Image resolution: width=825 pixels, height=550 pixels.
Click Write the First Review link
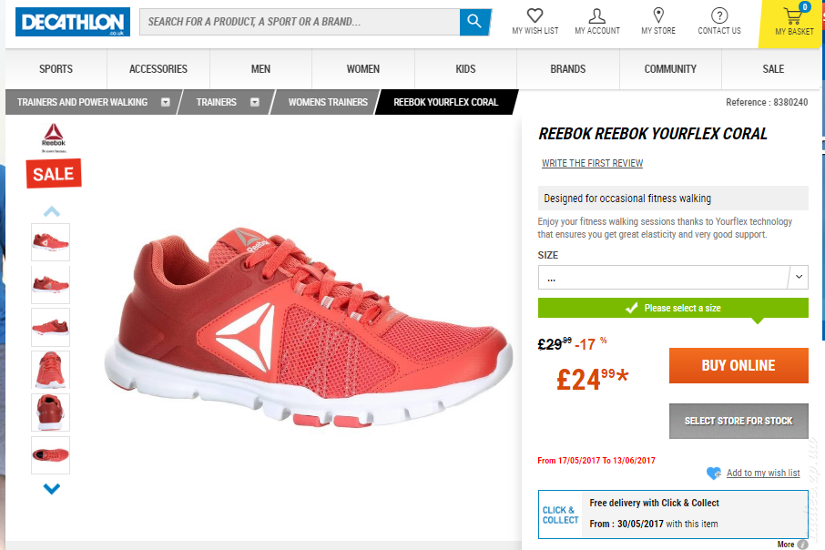pos(592,164)
